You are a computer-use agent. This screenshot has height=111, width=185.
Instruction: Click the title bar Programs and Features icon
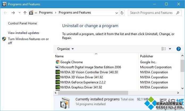pos(4,4)
